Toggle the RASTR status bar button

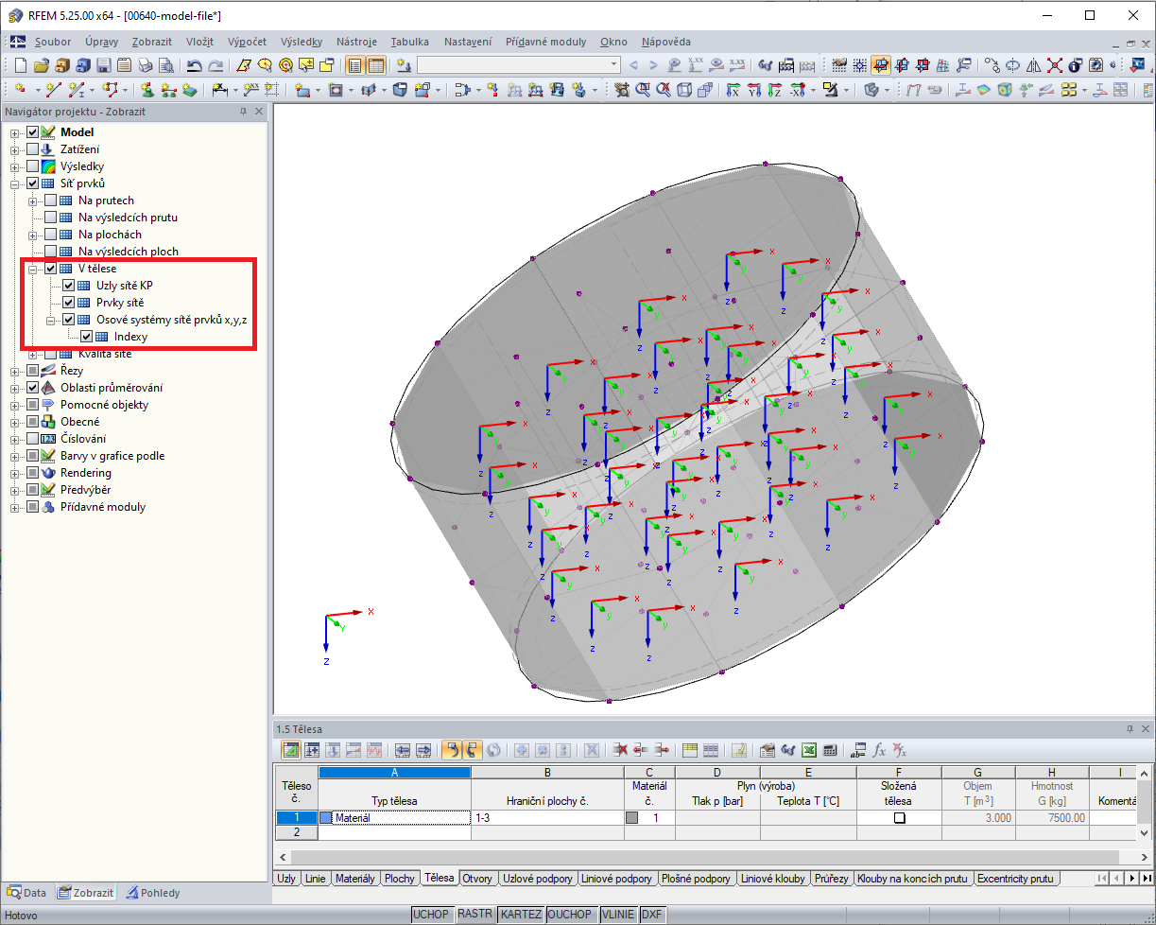tap(474, 915)
